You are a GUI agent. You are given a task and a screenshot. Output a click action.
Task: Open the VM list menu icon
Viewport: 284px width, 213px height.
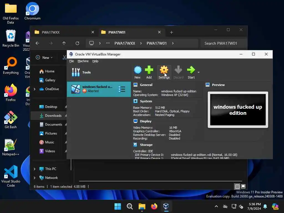pyautogui.click(x=122, y=89)
